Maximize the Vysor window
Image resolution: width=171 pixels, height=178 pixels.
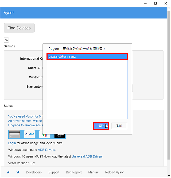point(156,3)
